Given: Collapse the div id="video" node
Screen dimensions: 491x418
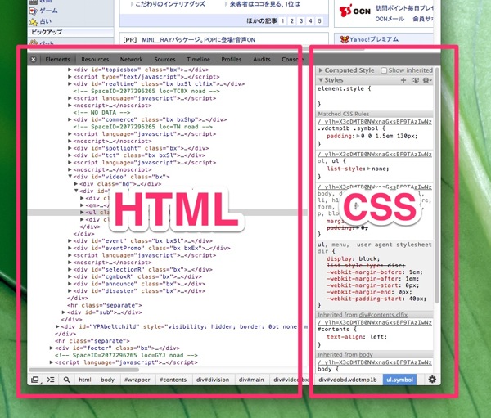Looking at the screenshot, I should click(x=70, y=177).
